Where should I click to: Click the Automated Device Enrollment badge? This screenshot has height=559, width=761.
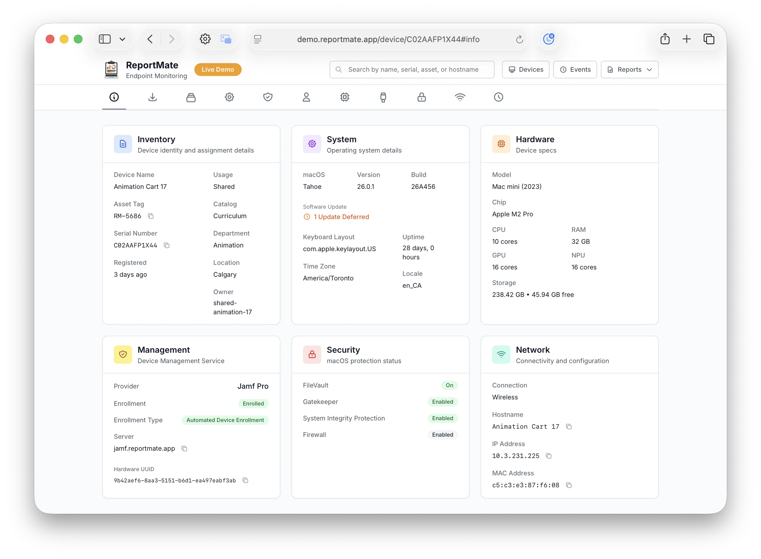coord(225,420)
